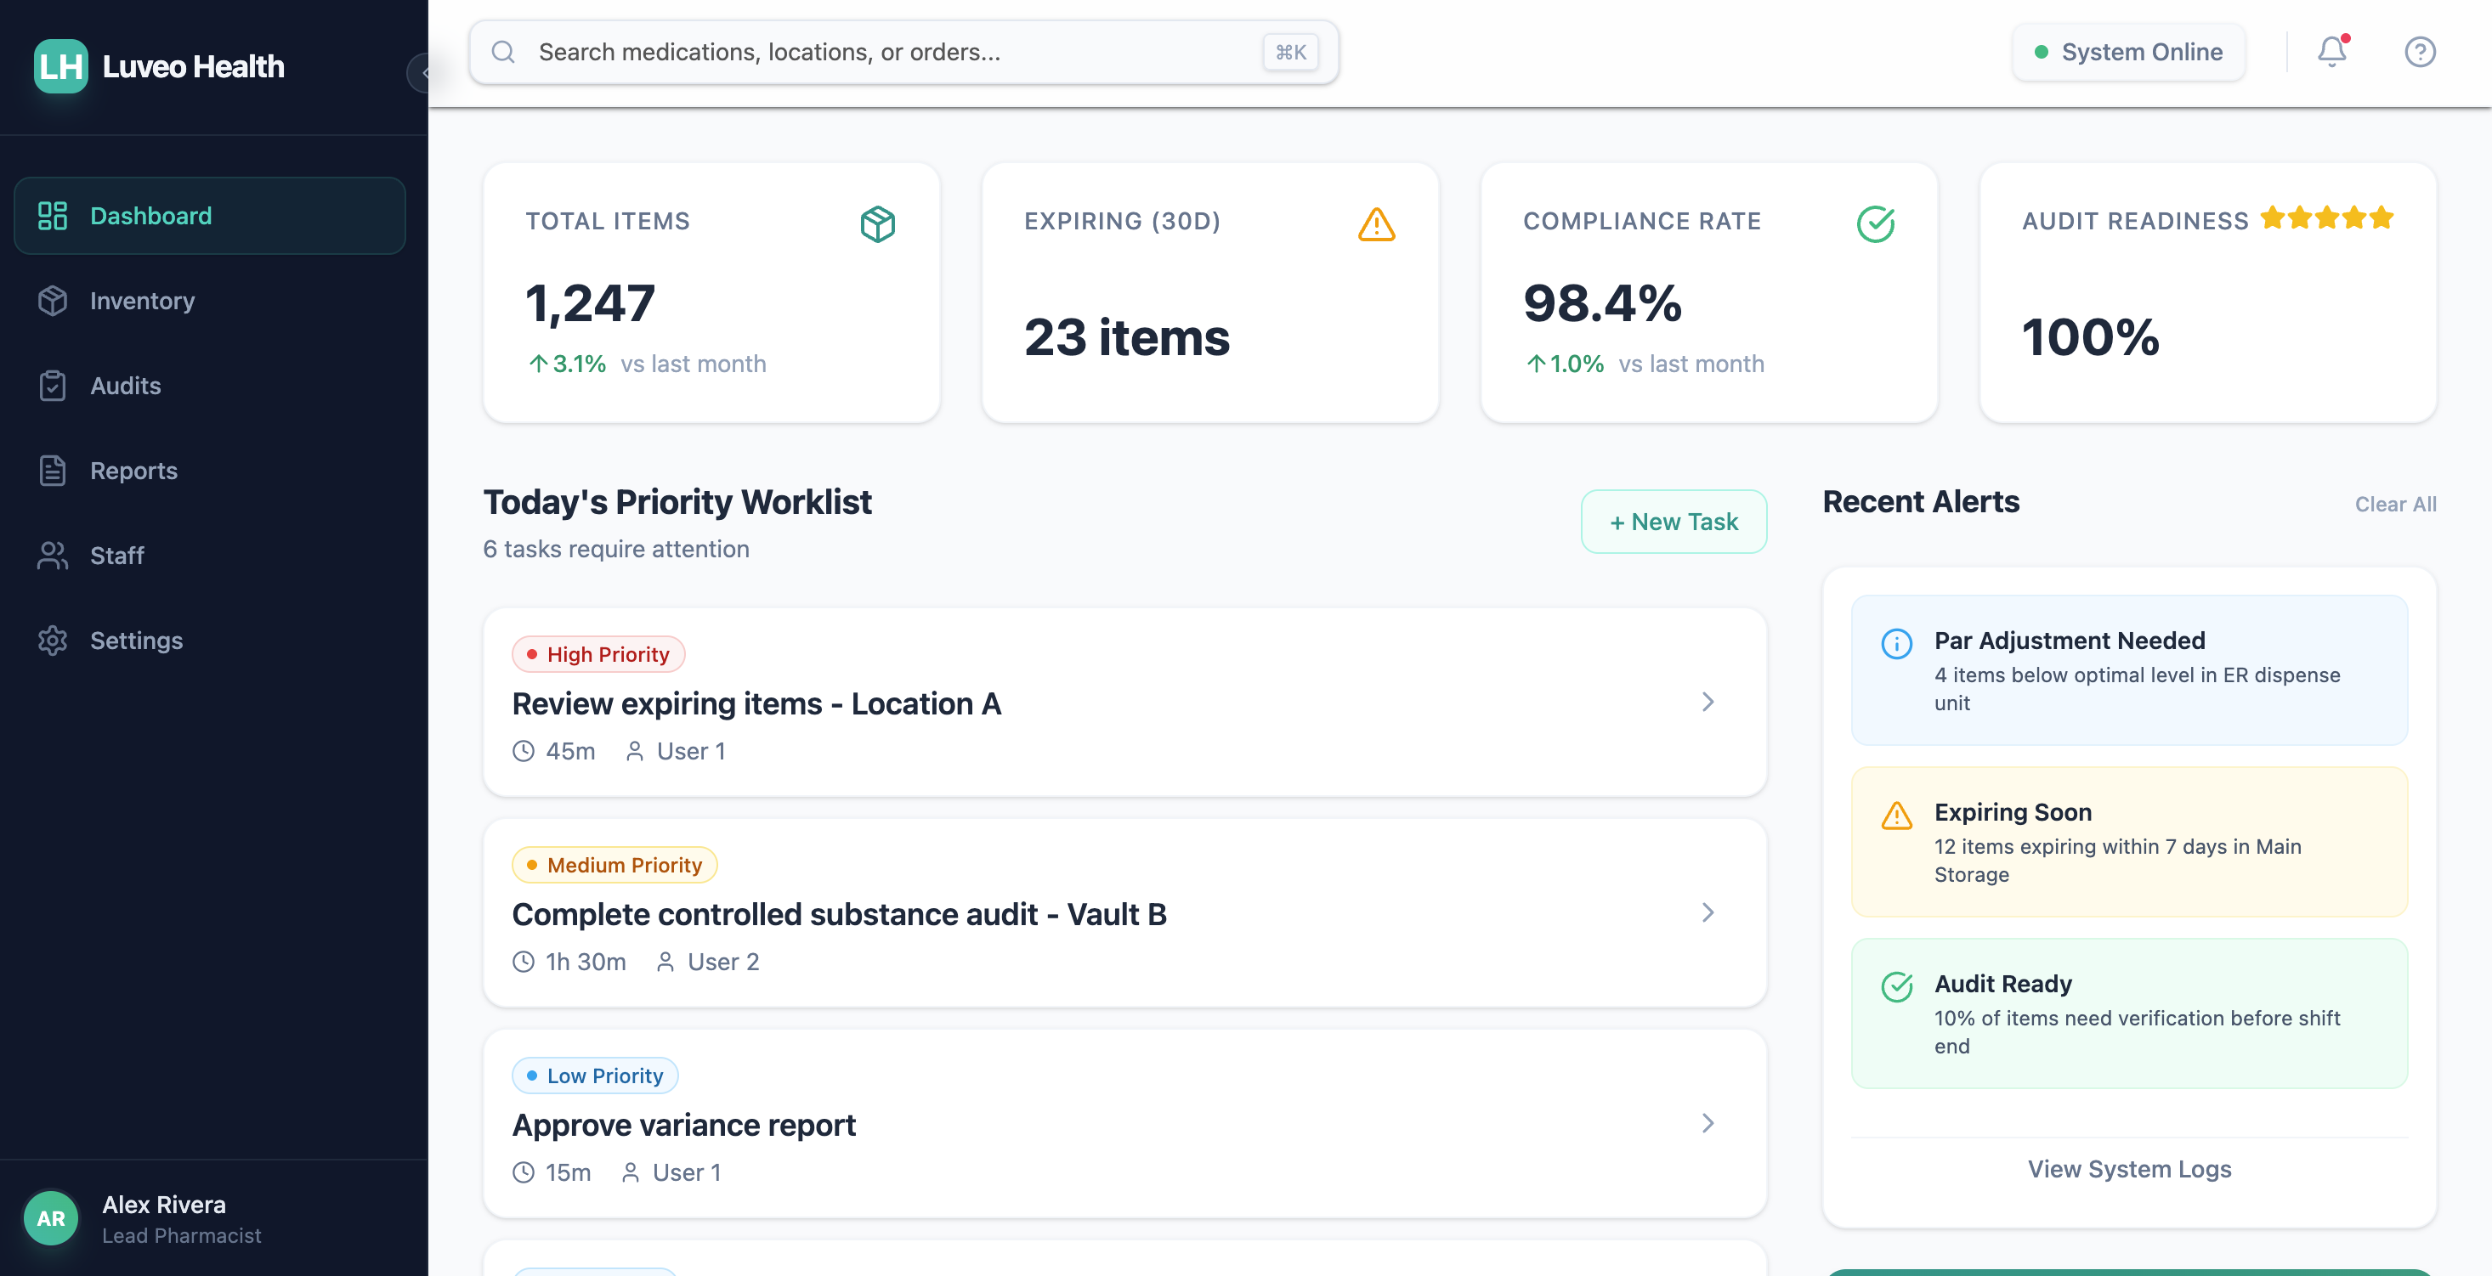Toggle System Online status indicator
The image size is (2492, 1276).
point(2128,51)
